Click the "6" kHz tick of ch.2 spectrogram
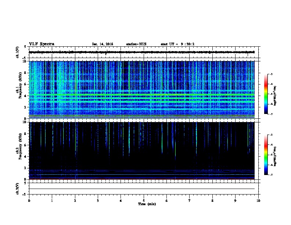Screen dimensions: 291x225 click(25, 145)
